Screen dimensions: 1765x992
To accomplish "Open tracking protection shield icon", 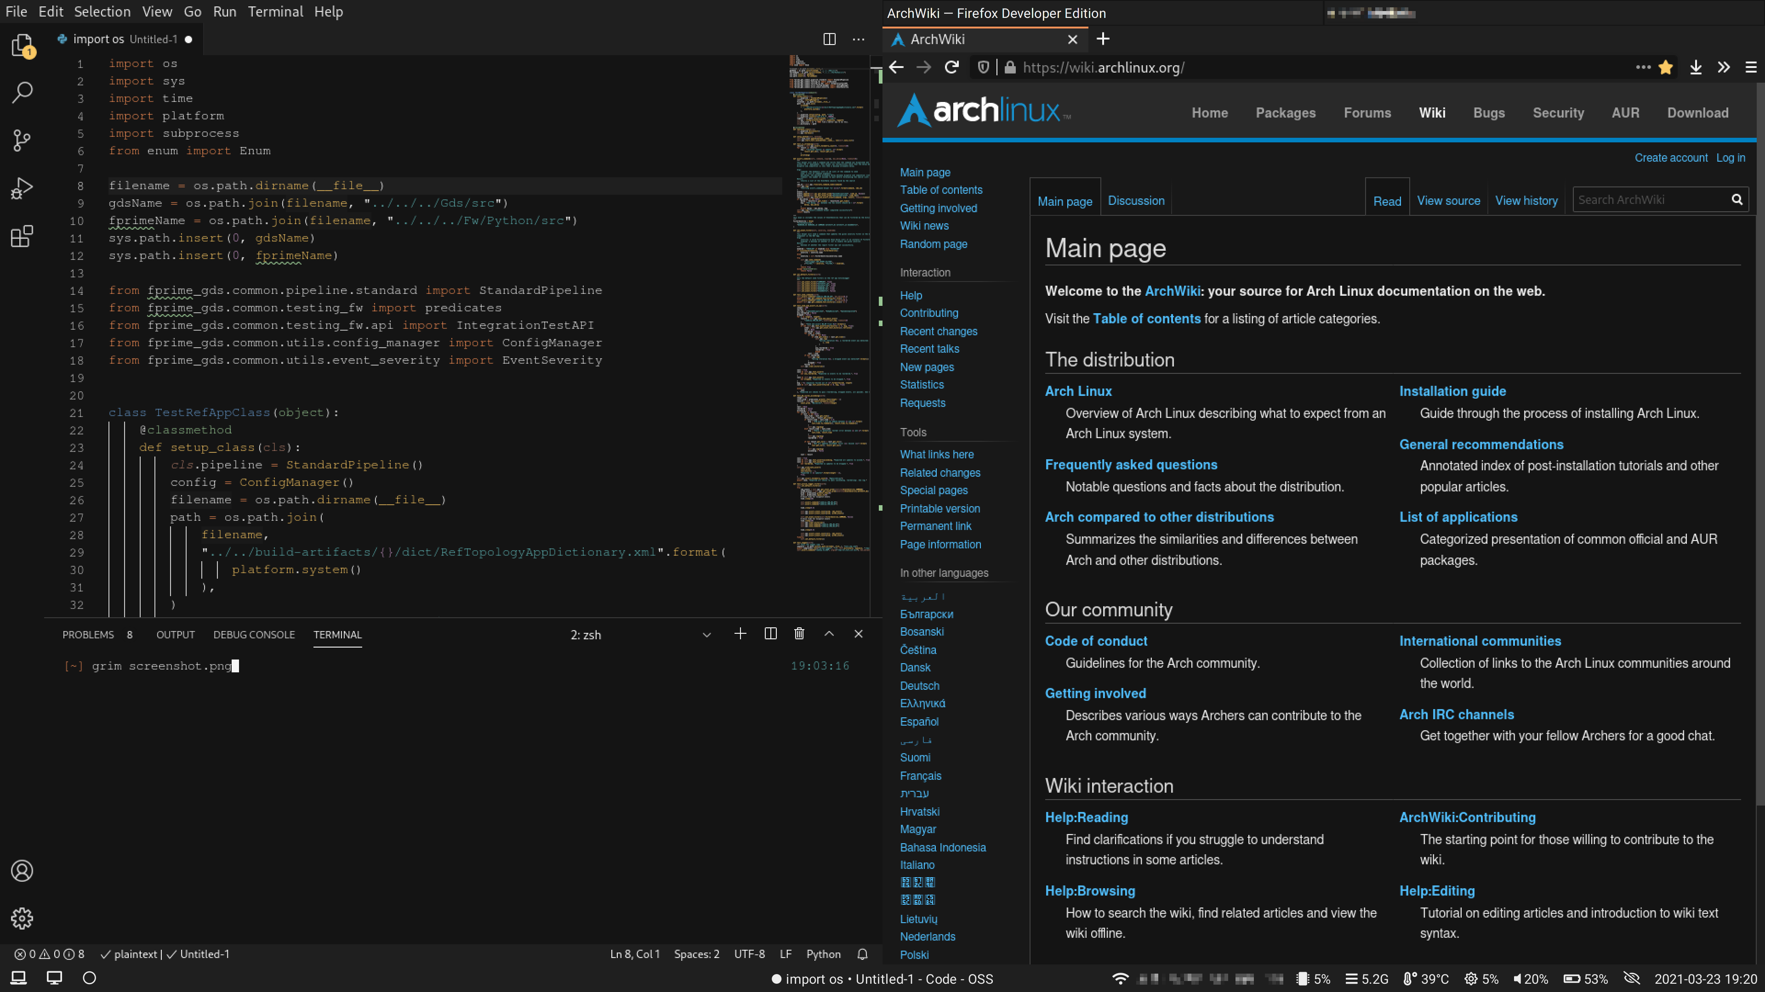I will coord(983,67).
